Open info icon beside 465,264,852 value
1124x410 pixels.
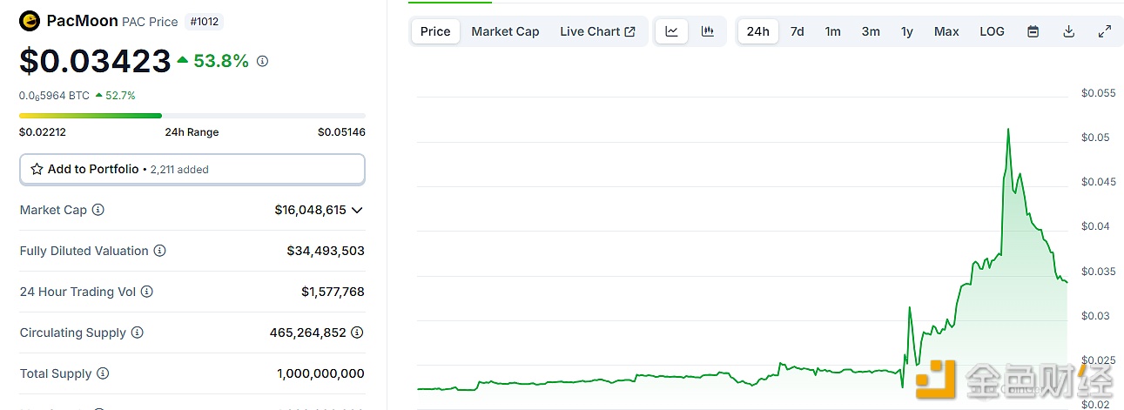358,333
